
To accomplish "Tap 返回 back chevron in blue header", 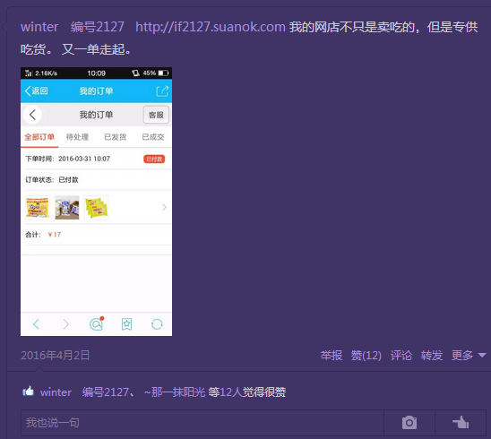I will (37, 90).
